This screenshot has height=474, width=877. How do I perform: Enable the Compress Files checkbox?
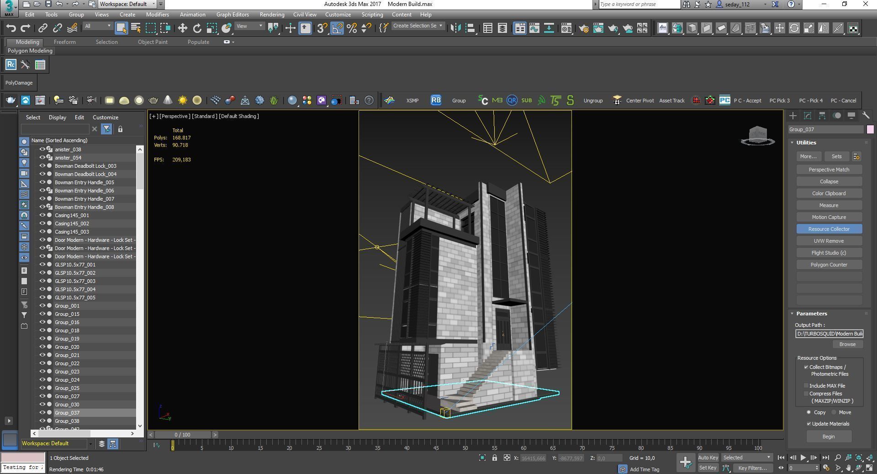tap(806, 394)
